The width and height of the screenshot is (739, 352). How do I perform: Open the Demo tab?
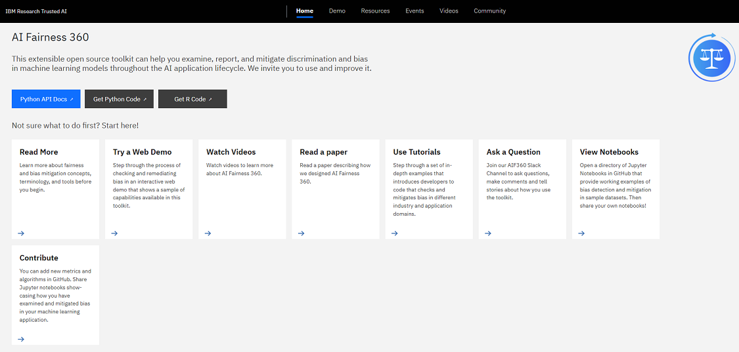(x=337, y=11)
